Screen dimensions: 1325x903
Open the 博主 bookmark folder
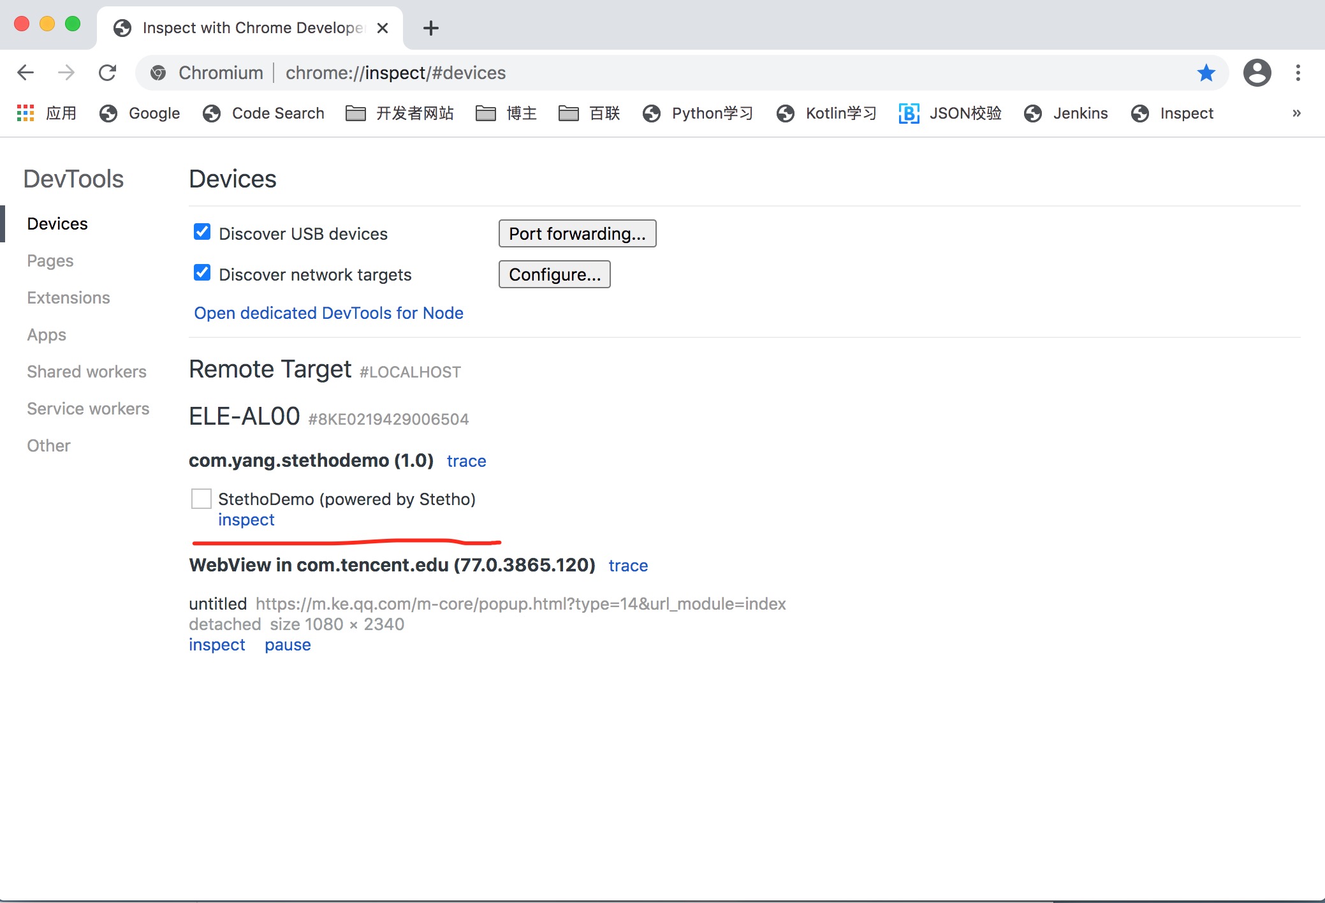506,113
